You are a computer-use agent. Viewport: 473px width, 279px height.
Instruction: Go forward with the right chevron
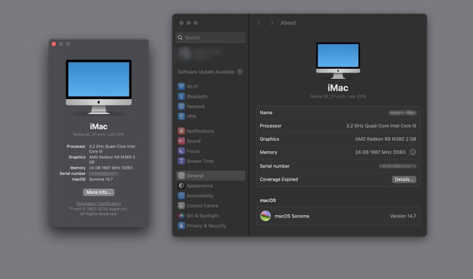tap(271, 23)
